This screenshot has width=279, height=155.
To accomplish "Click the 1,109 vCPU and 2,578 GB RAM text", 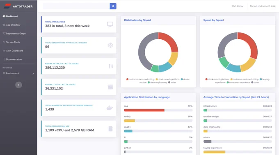I will tap(70, 130).
